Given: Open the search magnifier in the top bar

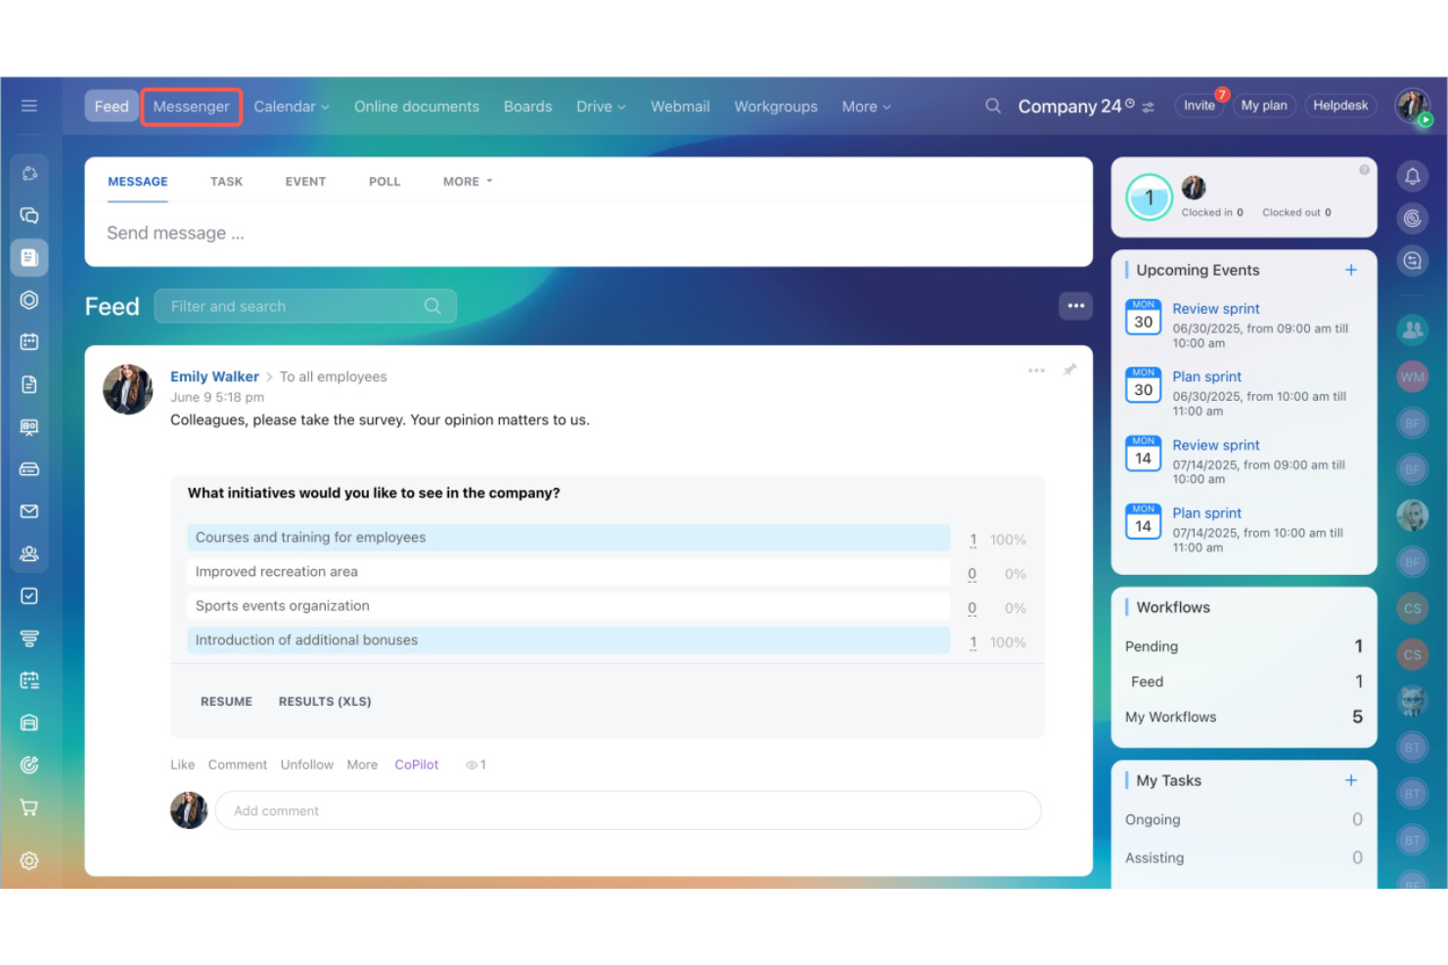Looking at the screenshot, I should 992,106.
